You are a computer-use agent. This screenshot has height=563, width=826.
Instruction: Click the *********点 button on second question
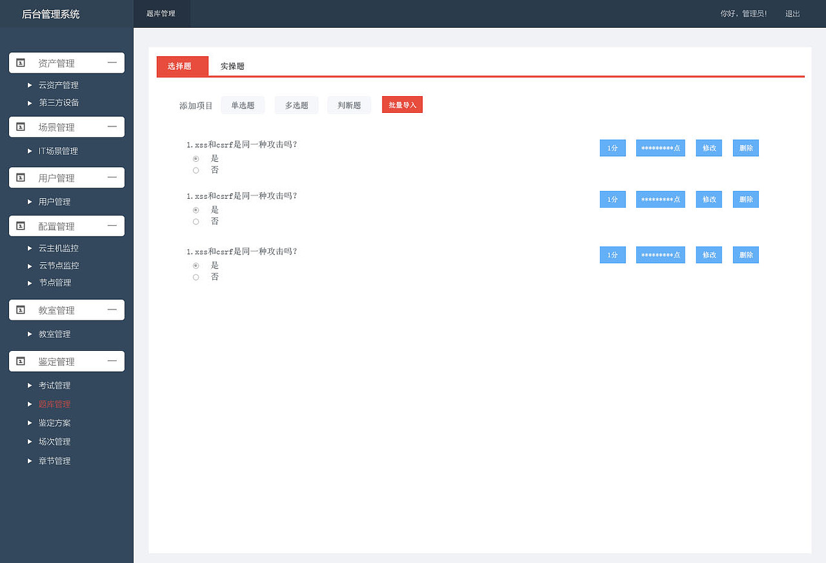click(x=660, y=199)
